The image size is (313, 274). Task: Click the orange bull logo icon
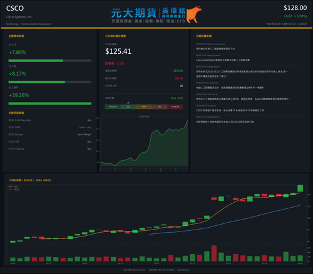pos(194,14)
